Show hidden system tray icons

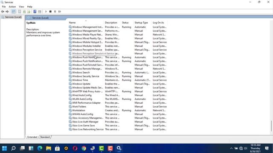pos(231,148)
